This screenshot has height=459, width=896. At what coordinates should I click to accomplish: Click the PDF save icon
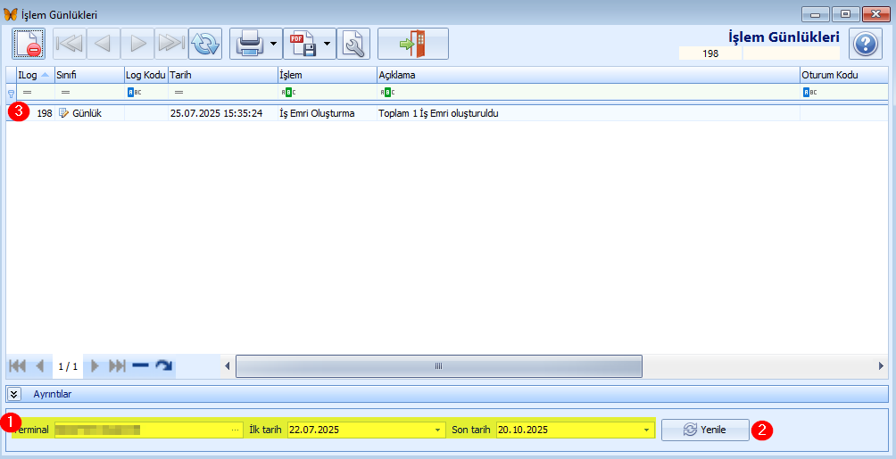click(302, 44)
